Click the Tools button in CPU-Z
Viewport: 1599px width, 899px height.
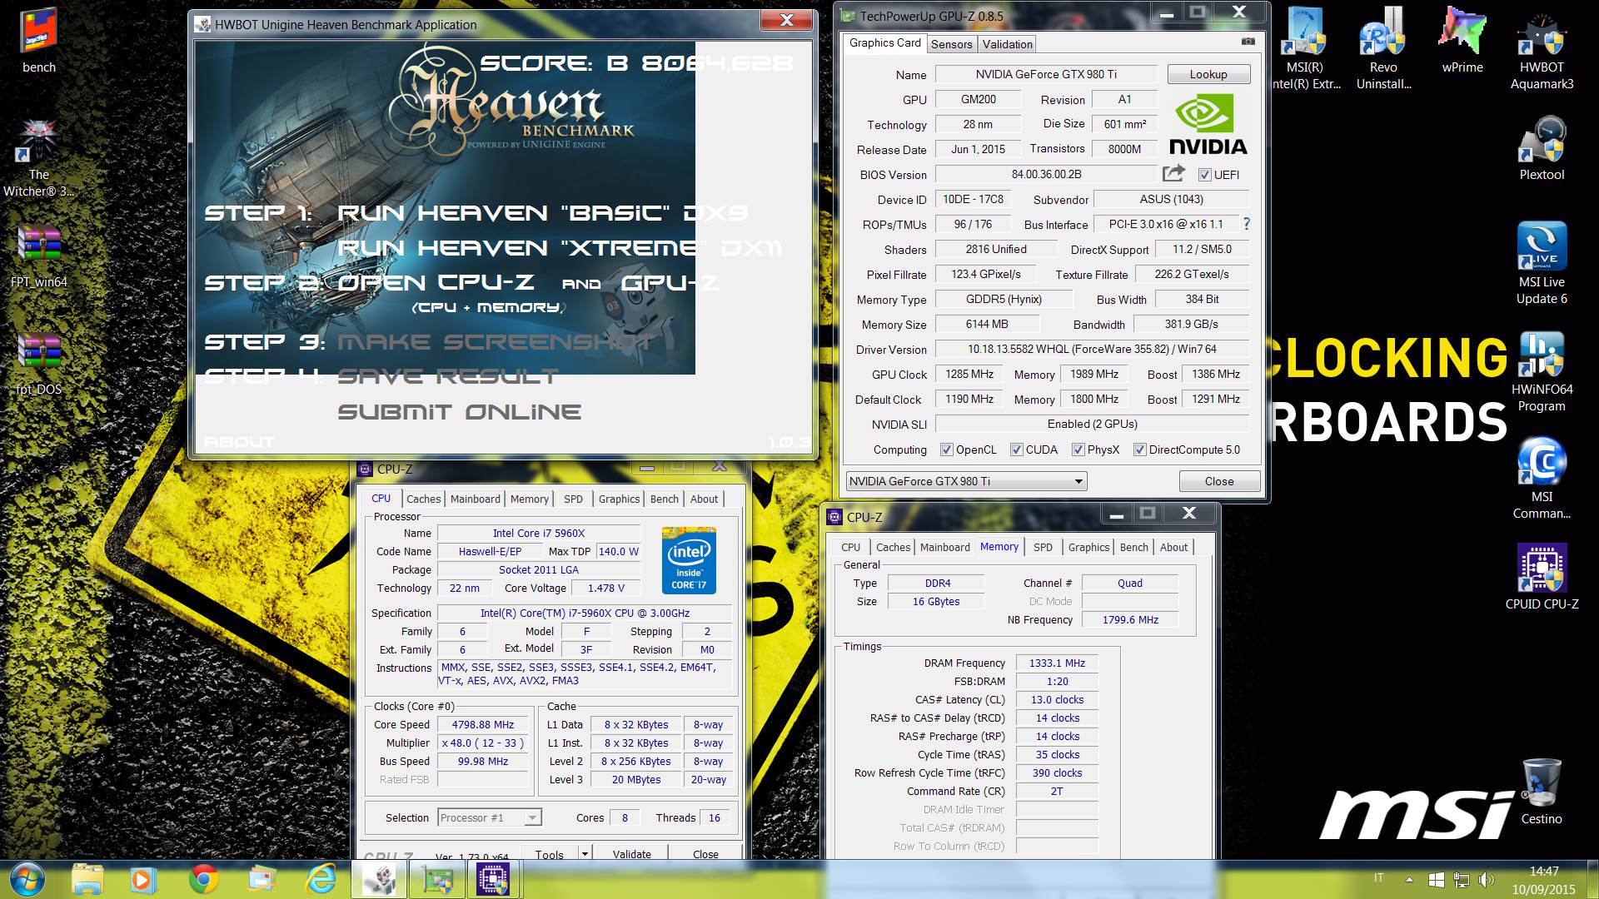(549, 853)
